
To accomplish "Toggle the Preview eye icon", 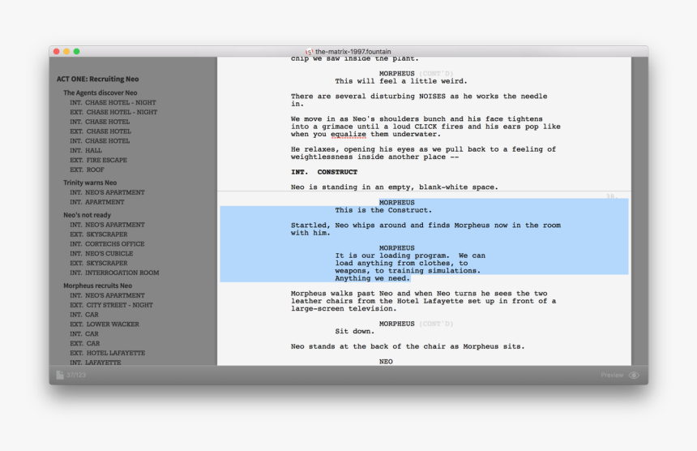I will click(634, 375).
